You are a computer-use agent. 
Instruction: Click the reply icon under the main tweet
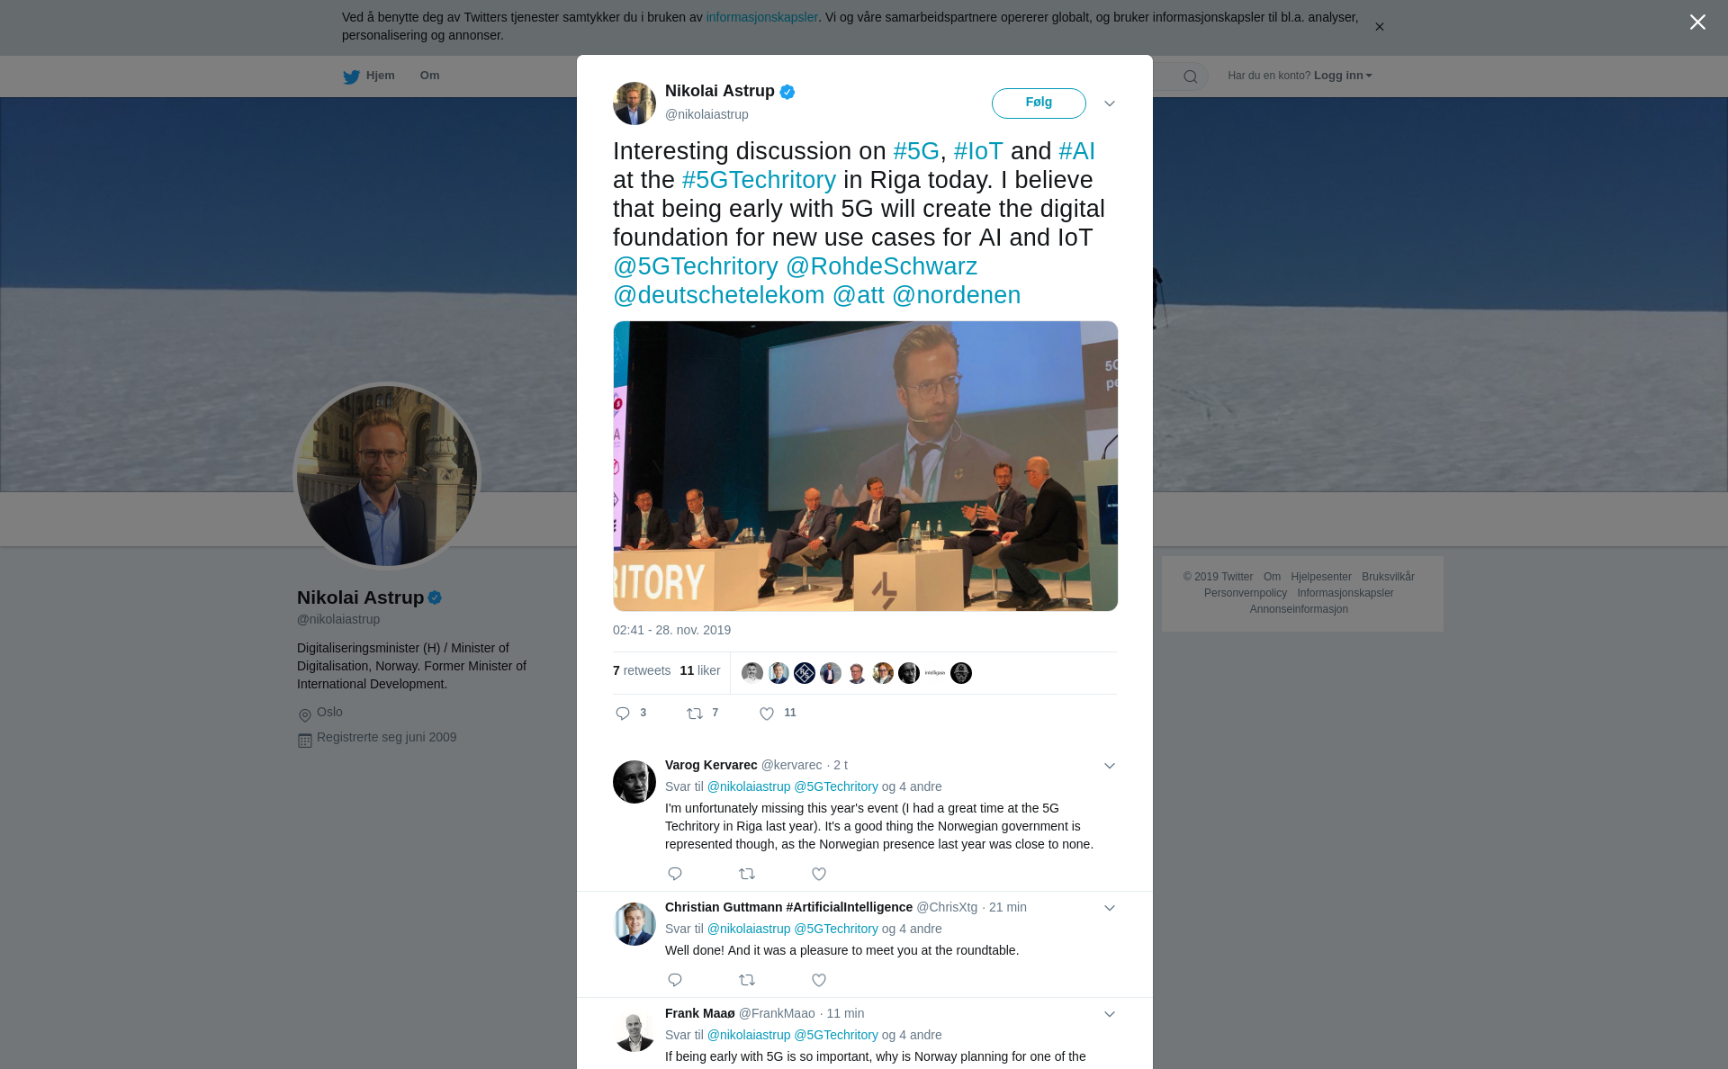(623, 714)
